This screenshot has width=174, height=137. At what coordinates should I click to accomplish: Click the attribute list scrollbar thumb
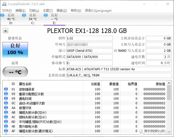click(169, 92)
